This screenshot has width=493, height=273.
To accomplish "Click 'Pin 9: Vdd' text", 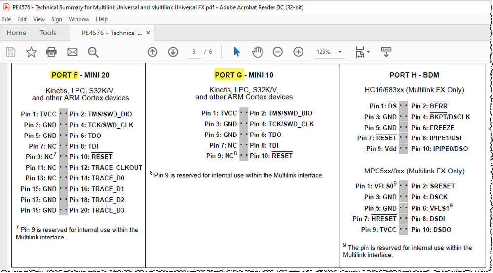I will click(x=381, y=149).
